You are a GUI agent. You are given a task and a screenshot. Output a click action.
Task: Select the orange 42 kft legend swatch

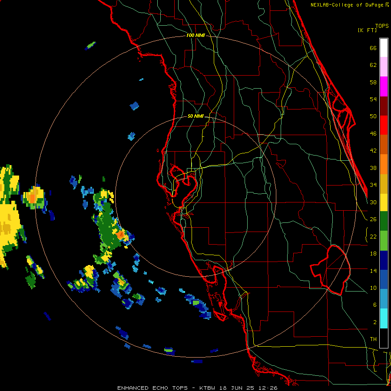tap(384, 164)
